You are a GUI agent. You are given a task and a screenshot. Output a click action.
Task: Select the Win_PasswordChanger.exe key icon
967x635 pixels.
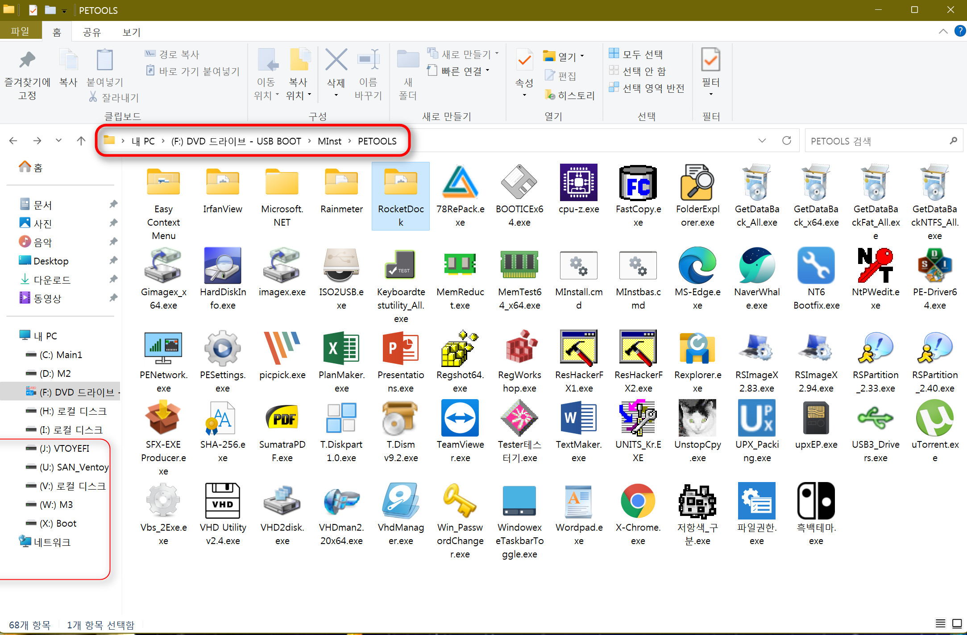point(460,501)
